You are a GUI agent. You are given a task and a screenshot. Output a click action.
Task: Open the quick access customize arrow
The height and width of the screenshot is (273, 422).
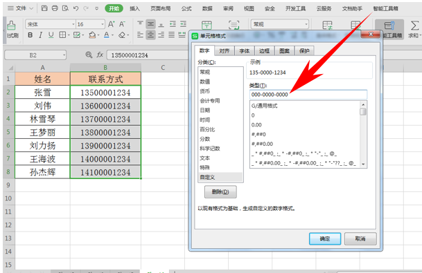[96, 8]
